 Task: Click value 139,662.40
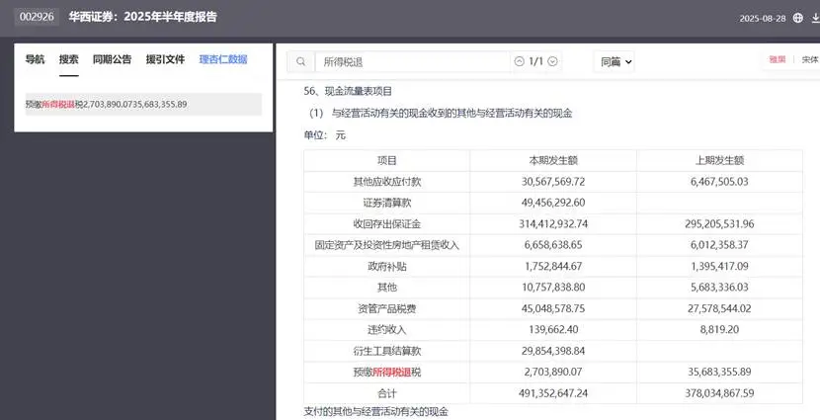click(553, 329)
